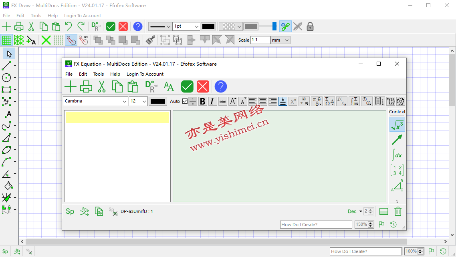Click the align center icon in FX Equation
This screenshot has width=456, height=257.
(x=263, y=101)
